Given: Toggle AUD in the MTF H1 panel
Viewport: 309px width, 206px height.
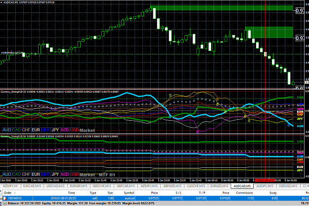Looking at the screenshot, I should (x=7, y=174).
